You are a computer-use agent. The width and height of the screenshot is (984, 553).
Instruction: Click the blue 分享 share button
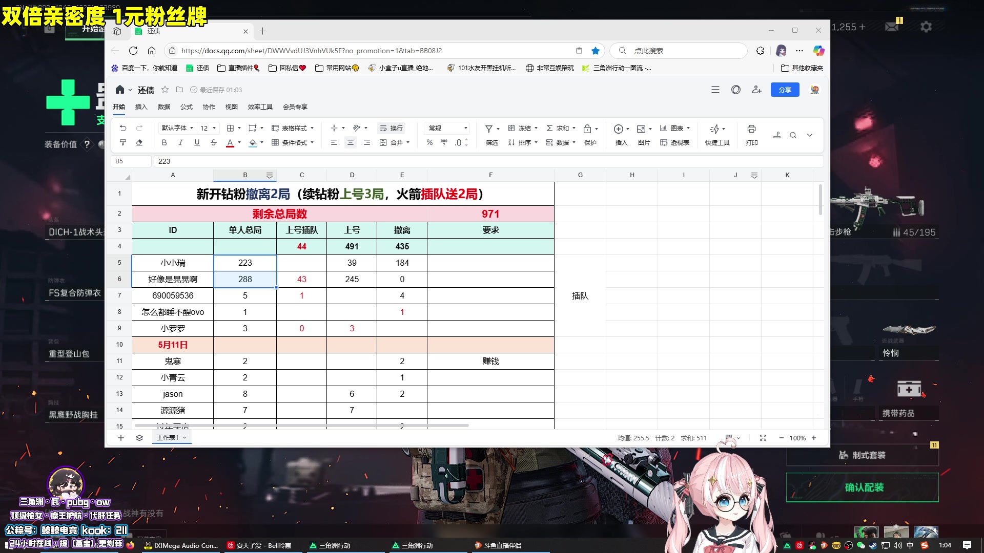[x=785, y=90]
